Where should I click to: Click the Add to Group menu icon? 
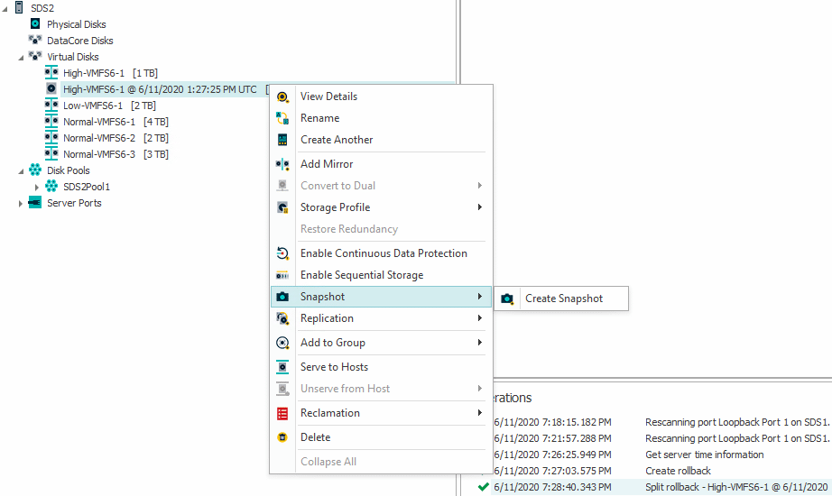click(x=282, y=343)
